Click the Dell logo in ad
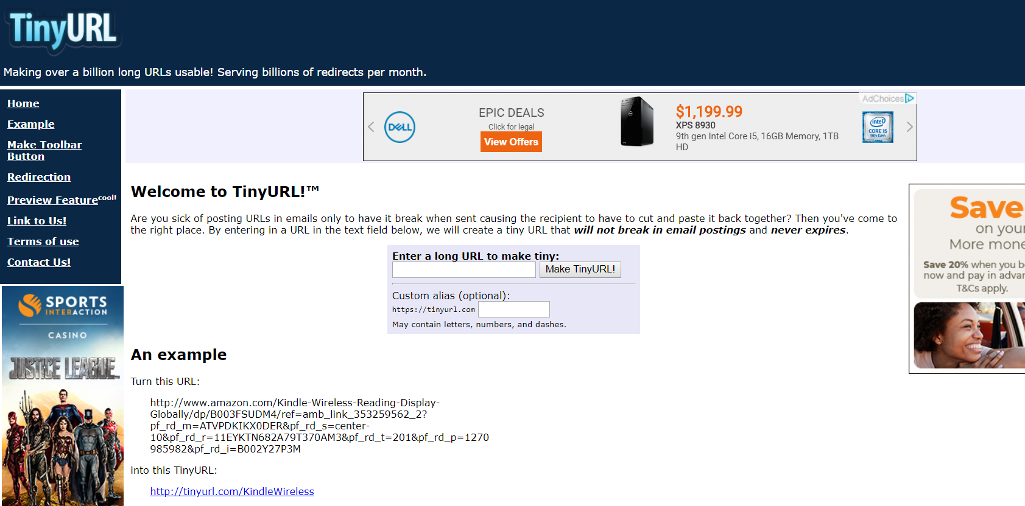 pyautogui.click(x=400, y=127)
